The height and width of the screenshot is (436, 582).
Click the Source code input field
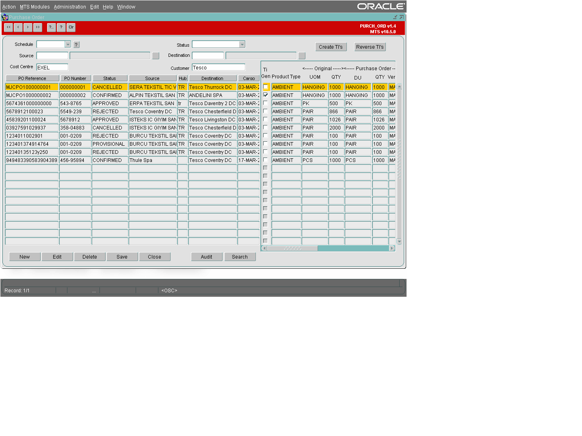click(52, 56)
